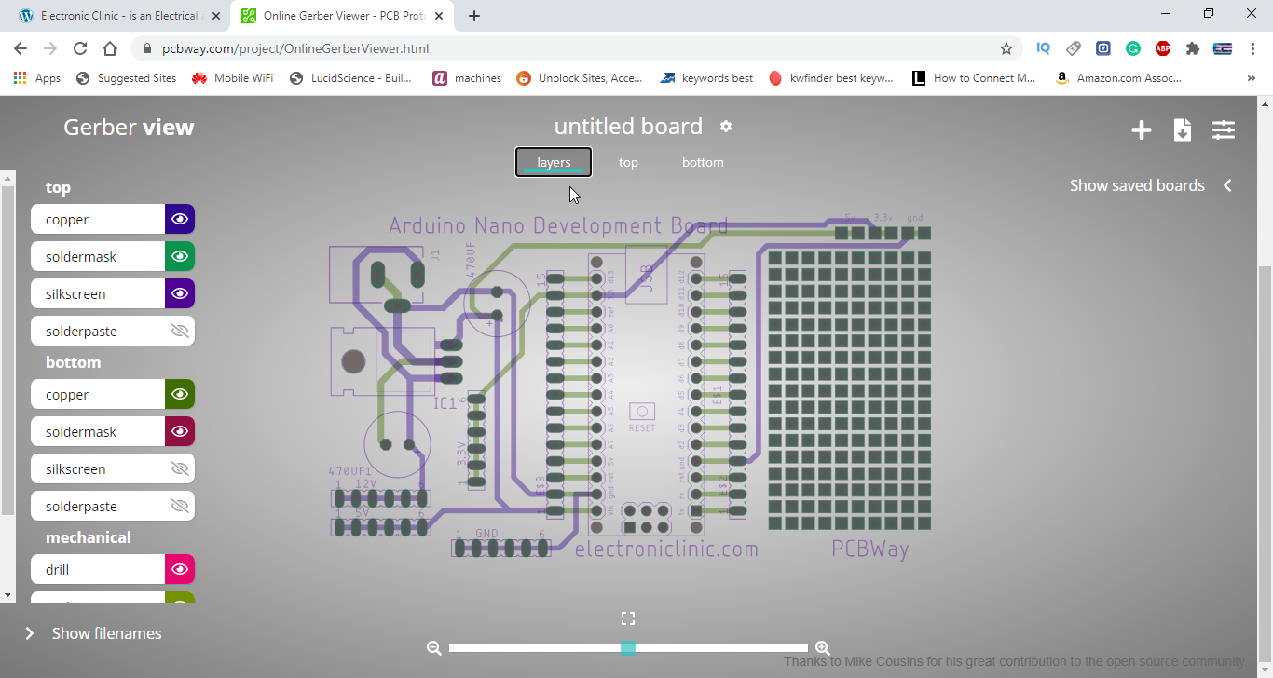
Task: Open the kwfinder best keywords bookmark
Action: [x=831, y=78]
